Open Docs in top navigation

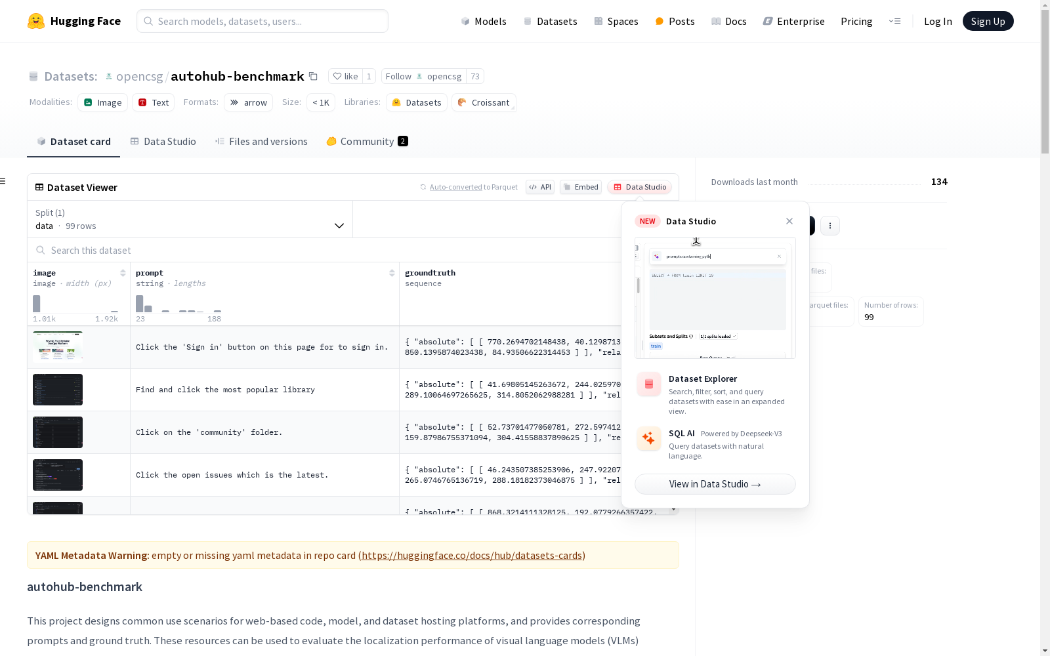pyautogui.click(x=729, y=21)
